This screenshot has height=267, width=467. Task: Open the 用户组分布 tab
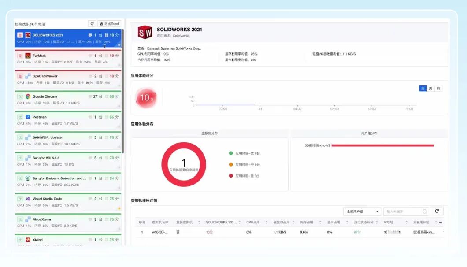[369, 133]
